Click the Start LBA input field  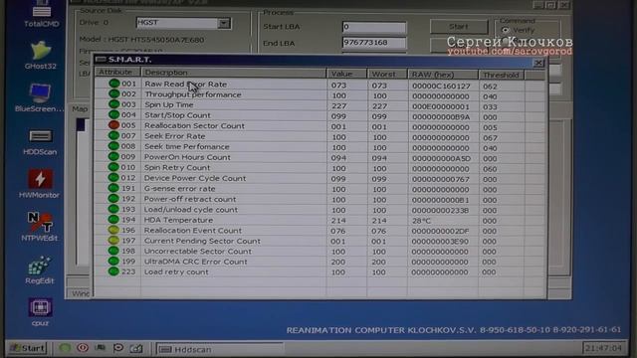point(374,27)
